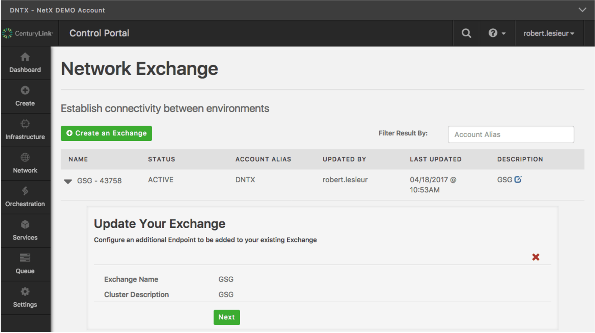The height and width of the screenshot is (333, 595).
Task: Click the Cluster Description GSG value
Action: pyautogui.click(x=226, y=294)
